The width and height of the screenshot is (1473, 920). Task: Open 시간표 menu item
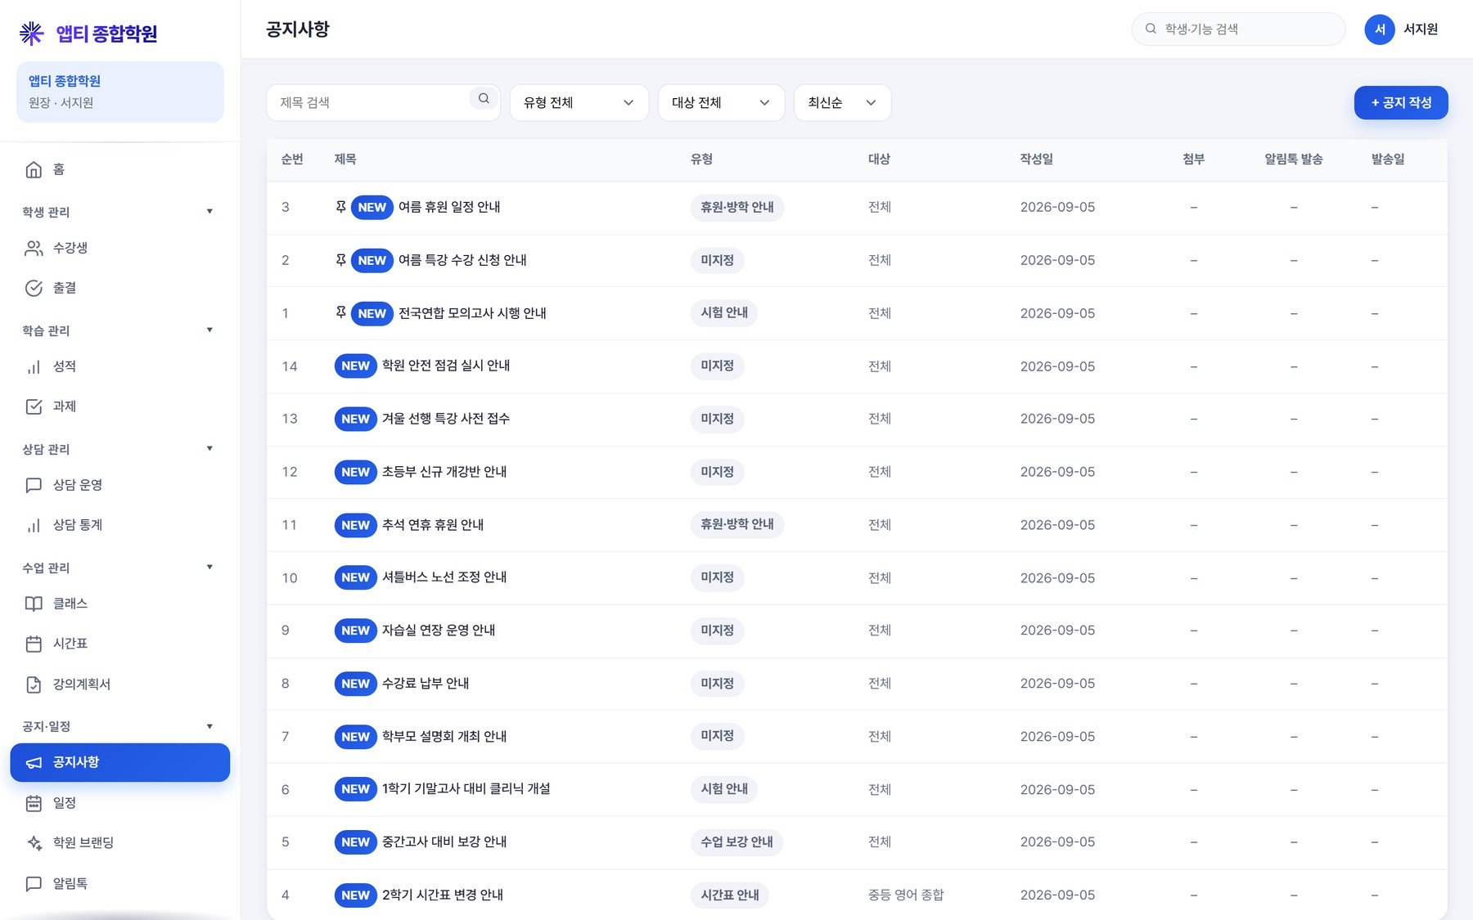click(x=119, y=644)
